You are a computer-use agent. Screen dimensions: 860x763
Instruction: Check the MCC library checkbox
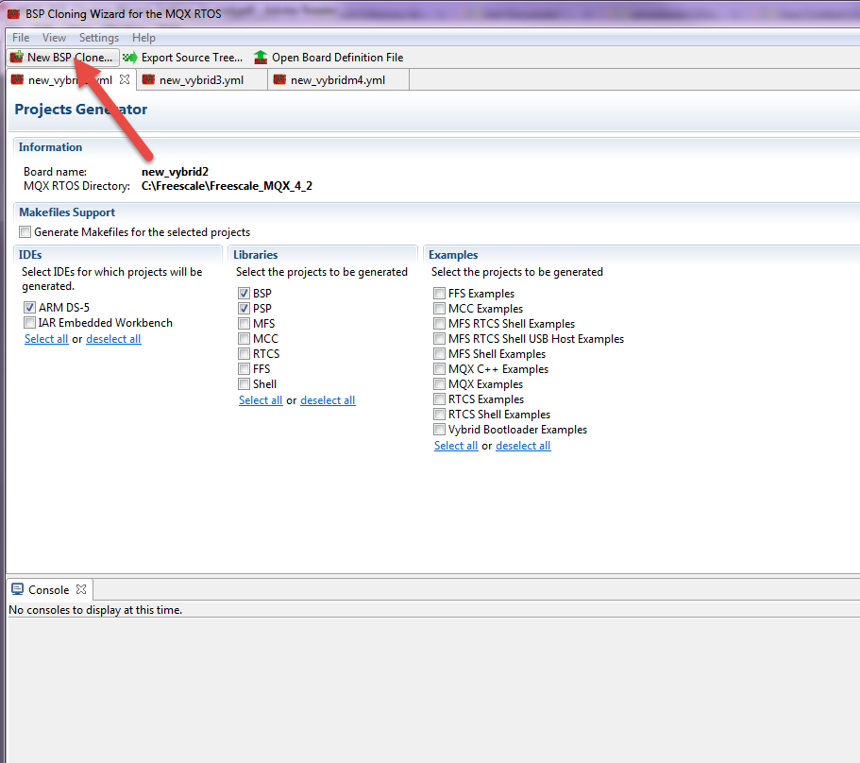coord(245,338)
